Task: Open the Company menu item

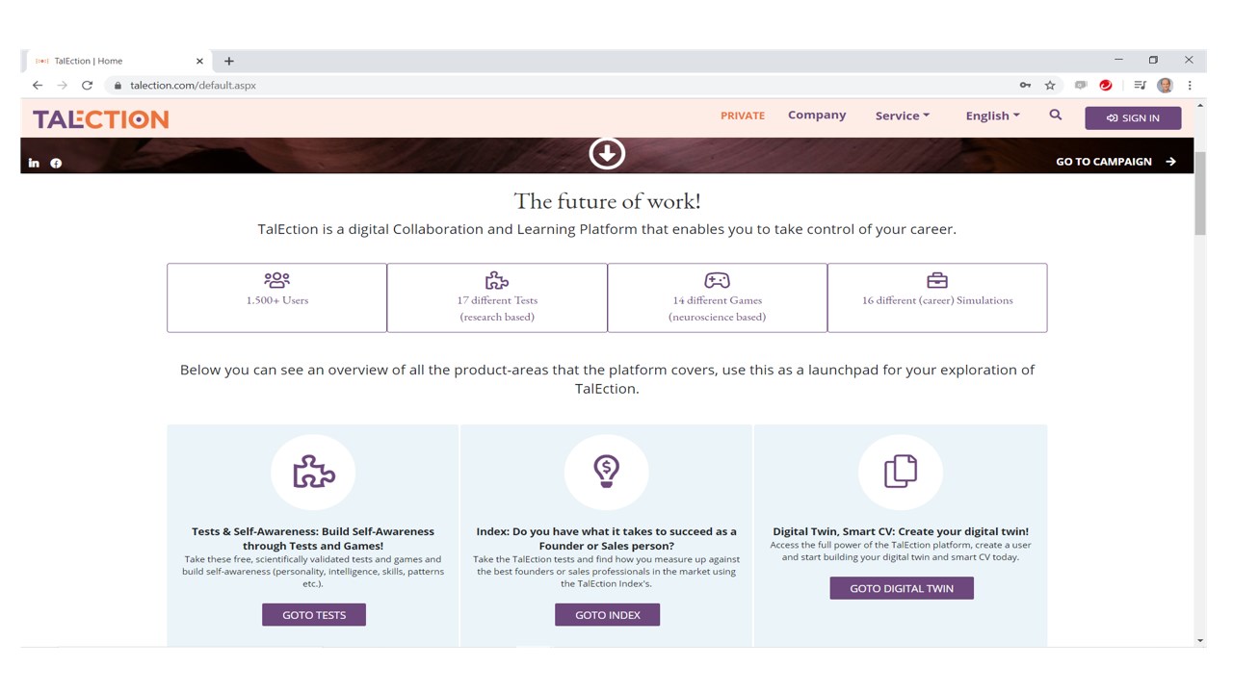Action: click(817, 115)
